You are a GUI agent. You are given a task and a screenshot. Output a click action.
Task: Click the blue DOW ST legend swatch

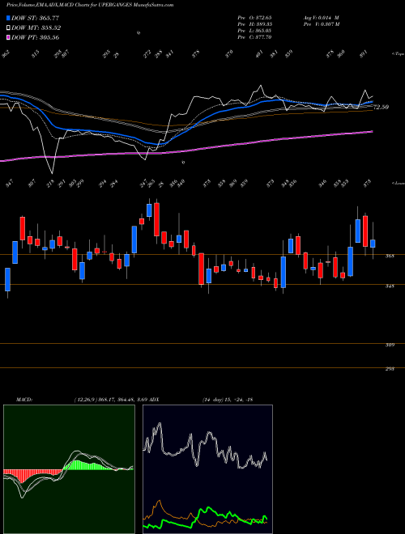click(8, 18)
